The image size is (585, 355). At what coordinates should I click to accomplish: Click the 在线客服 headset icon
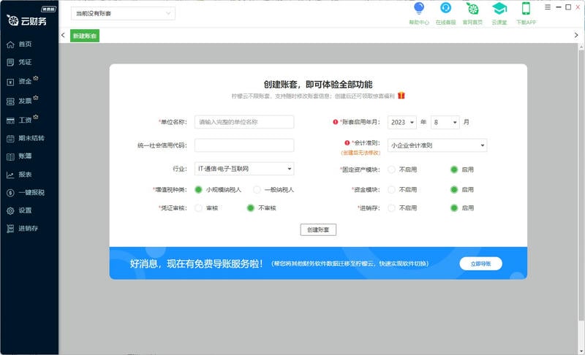445,8
